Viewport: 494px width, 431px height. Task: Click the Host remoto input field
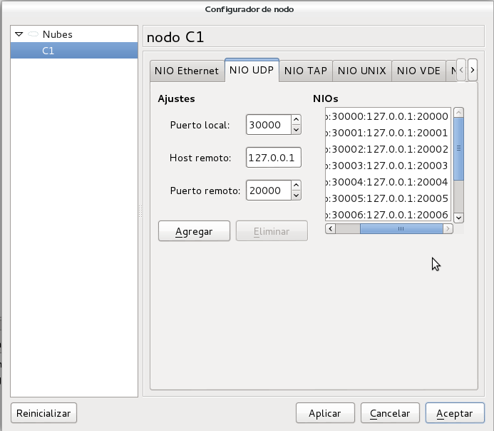[x=274, y=158]
